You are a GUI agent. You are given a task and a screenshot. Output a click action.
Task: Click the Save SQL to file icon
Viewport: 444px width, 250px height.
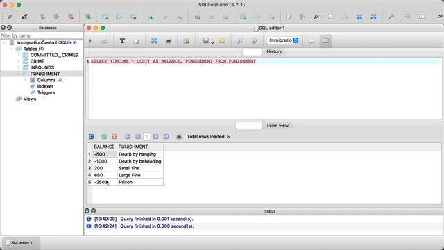pos(206,41)
